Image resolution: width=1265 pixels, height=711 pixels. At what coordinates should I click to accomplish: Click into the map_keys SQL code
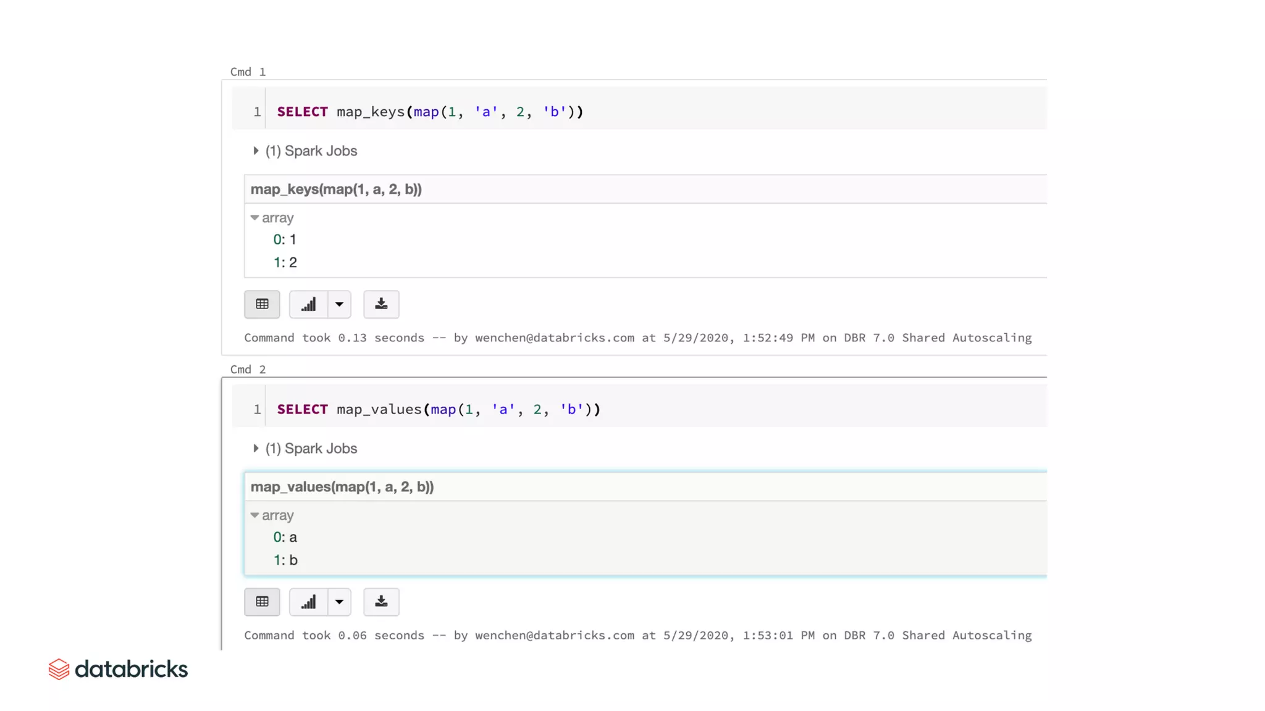click(430, 112)
